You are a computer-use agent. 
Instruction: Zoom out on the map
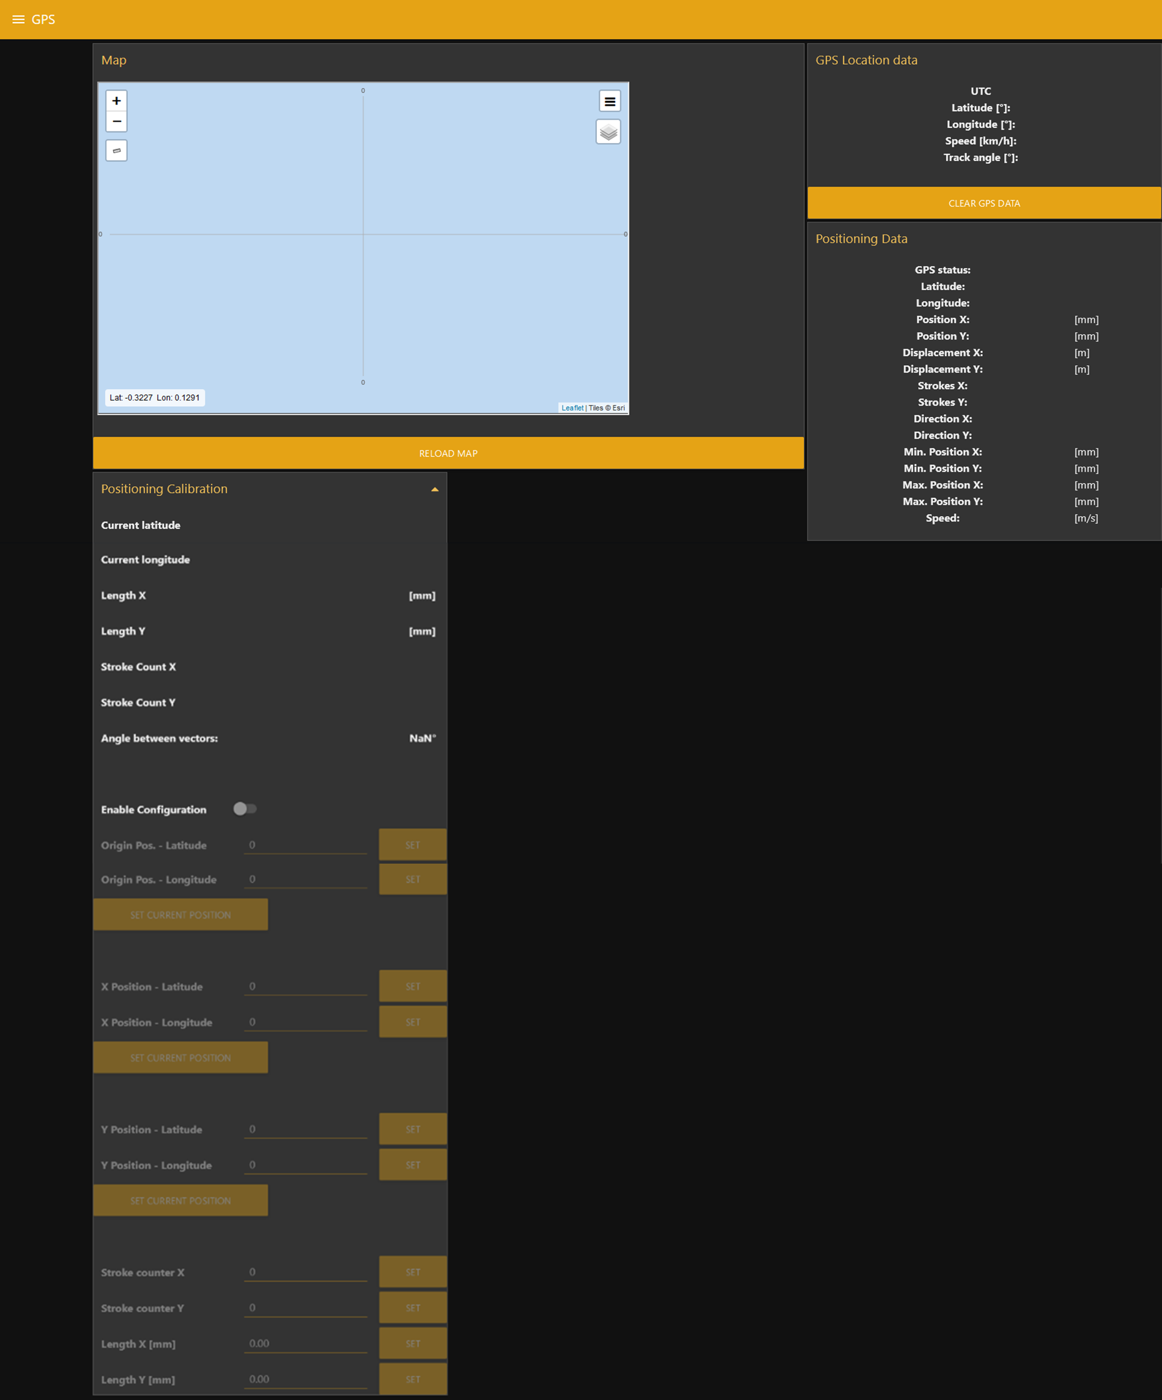(x=117, y=121)
